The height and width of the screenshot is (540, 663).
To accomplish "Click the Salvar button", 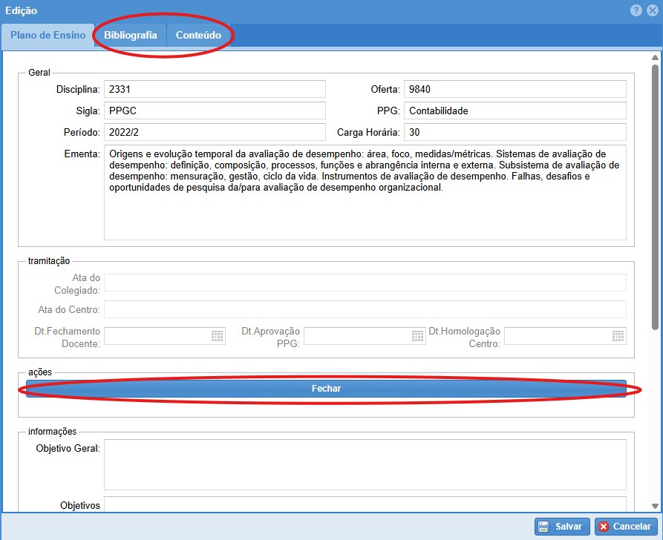I will click(x=562, y=527).
